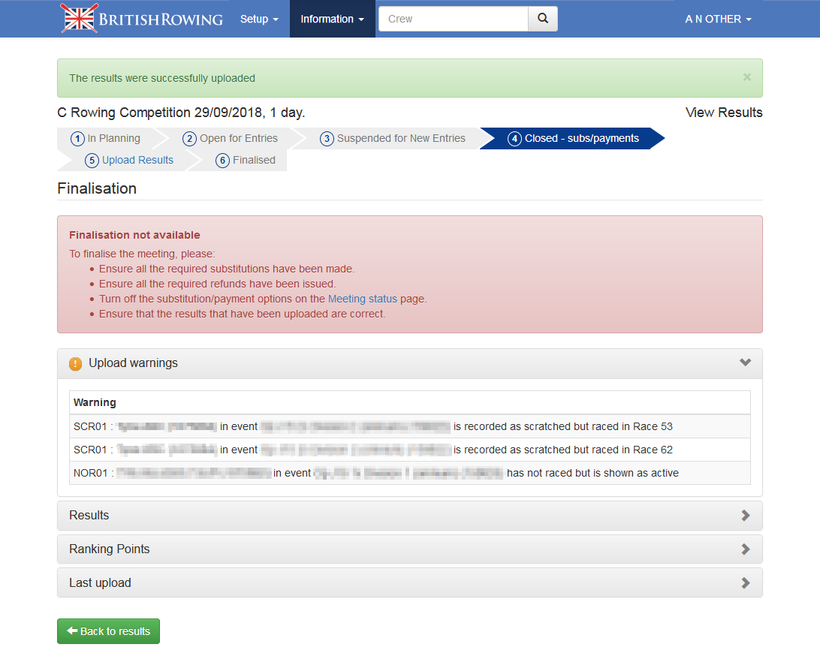Click the orange upload warnings icon

[x=75, y=363]
